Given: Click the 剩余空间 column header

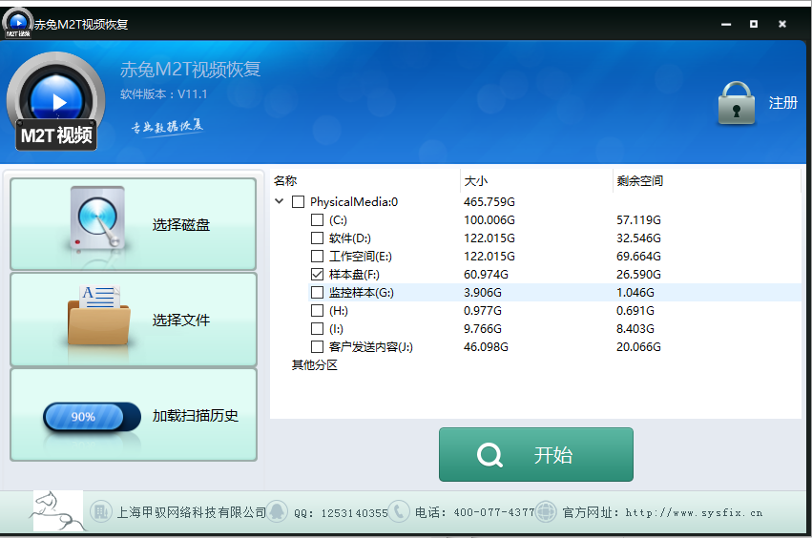Looking at the screenshot, I should 639,180.
